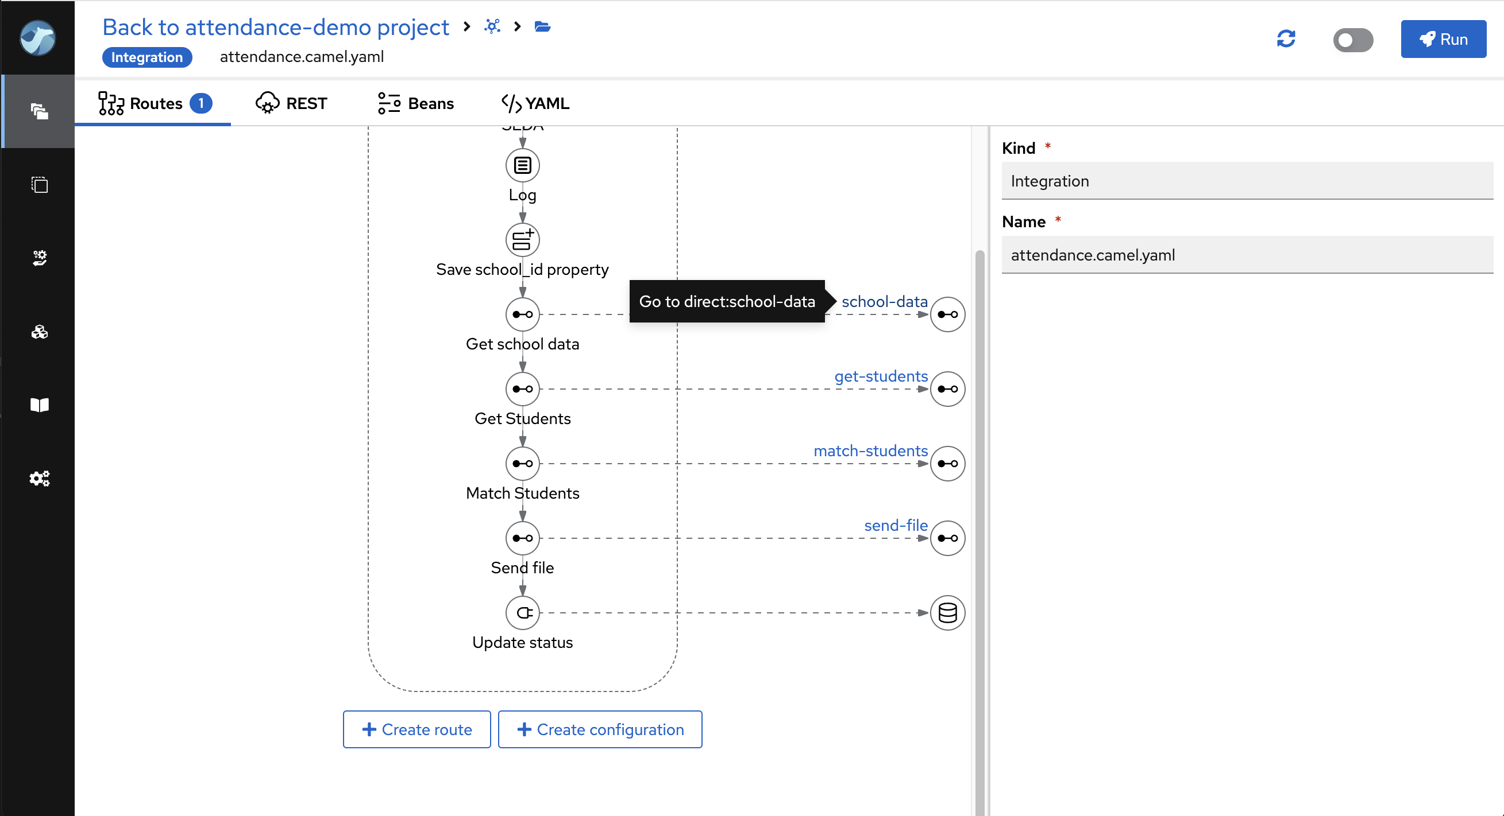1504x816 pixels.
Task: Open the REST tab
Action: coord(291,103)
